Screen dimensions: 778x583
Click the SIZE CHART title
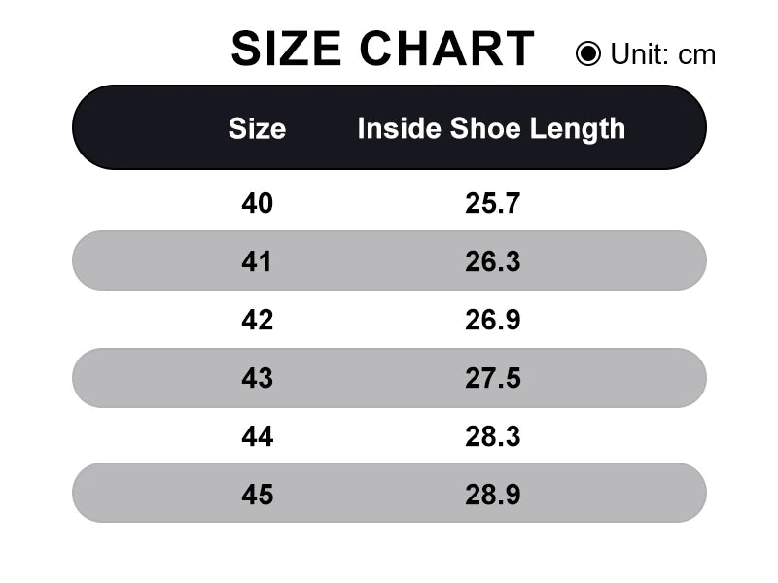pyautogui.click(x=382, y=49)
